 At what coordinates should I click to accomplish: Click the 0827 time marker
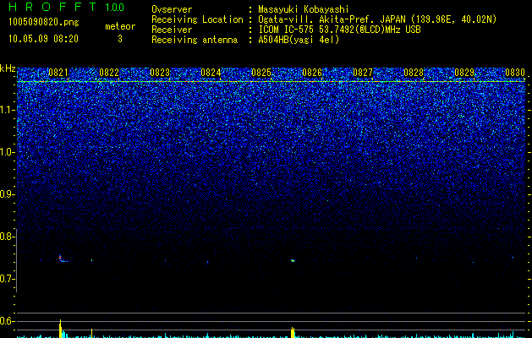(363, 73)
